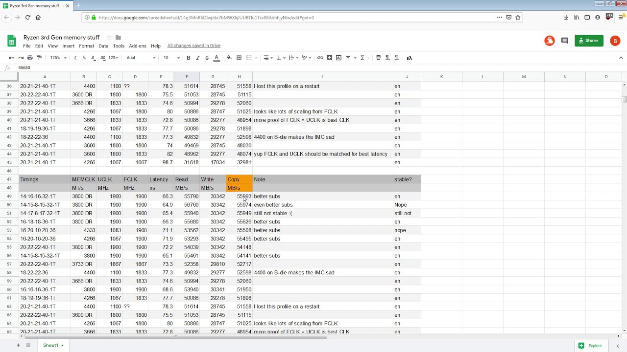Insert a link via toolbar icon
Image resolution: width=627 pixels, height=352 pixels.
coord(320,58)
